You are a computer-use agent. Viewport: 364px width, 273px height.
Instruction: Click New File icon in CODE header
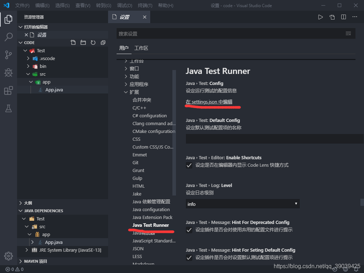[73, 43]
